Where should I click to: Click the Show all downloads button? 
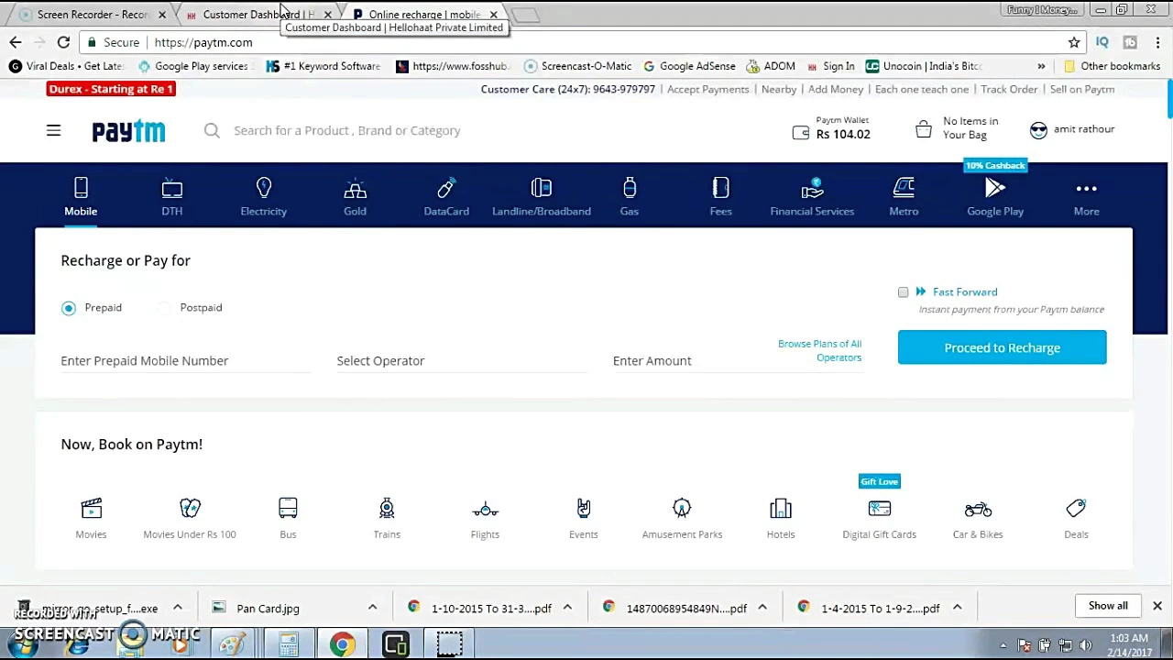[1108, 606]
